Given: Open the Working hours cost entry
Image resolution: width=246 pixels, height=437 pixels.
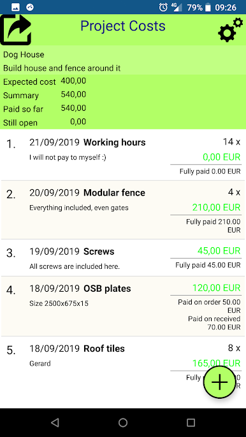Looking at the screenshot, I should click(123, 155).
